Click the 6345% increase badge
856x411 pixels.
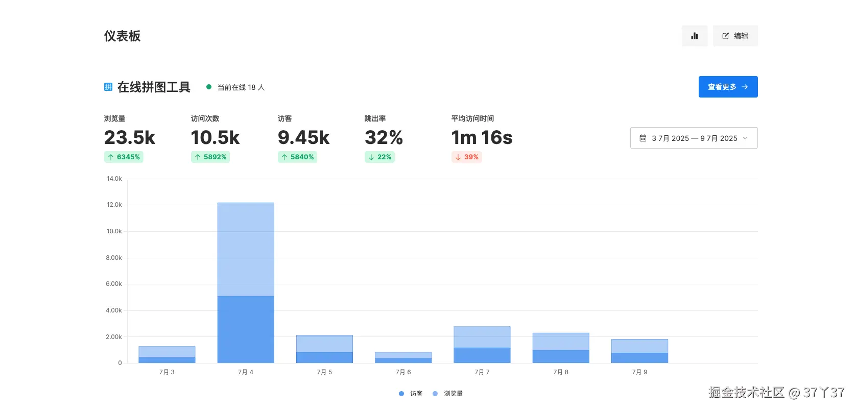point(124,157)
